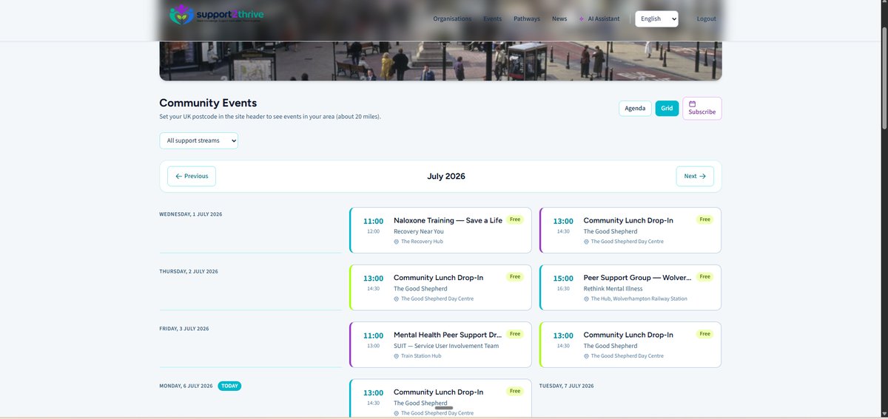The height and width of the screenshot is (419, 888).
Task: Click Free badge on Peer Support Group
Action: click(x=704, y=277)
